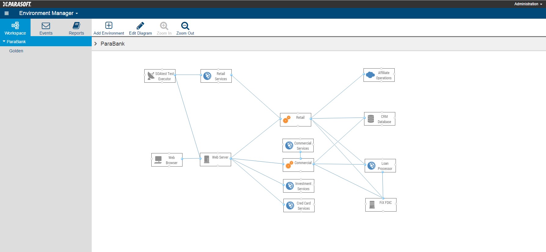Select the Retail gears icon
Screen dimensions: 546x252
coord(287,119)
